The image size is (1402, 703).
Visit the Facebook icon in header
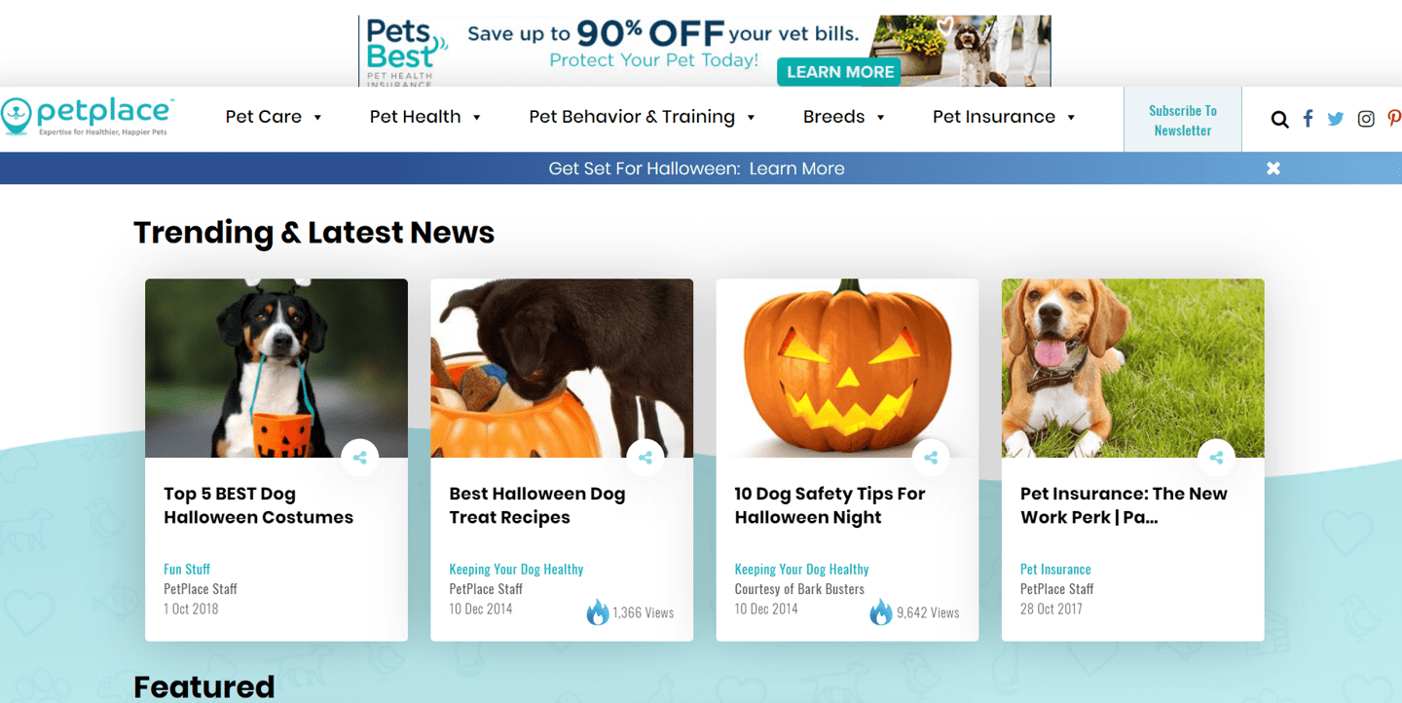(x=1308, y=119)
